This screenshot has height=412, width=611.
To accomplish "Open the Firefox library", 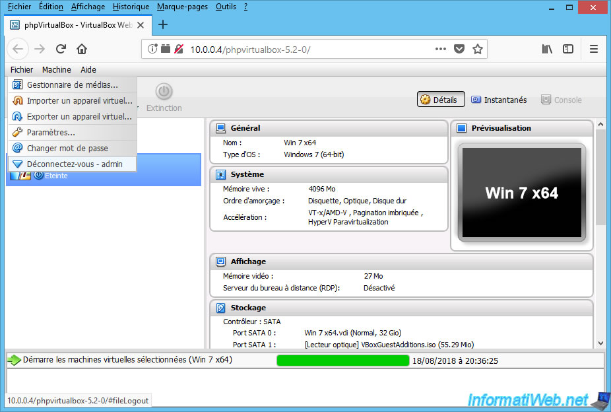I will pyautogui.click(x=547, y=49).
